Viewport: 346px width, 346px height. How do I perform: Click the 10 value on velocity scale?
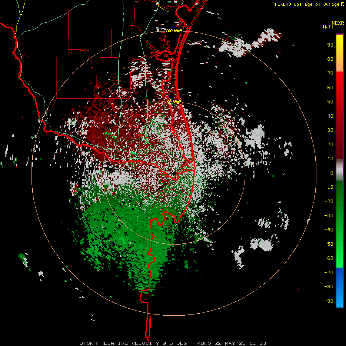click(330, 159)
